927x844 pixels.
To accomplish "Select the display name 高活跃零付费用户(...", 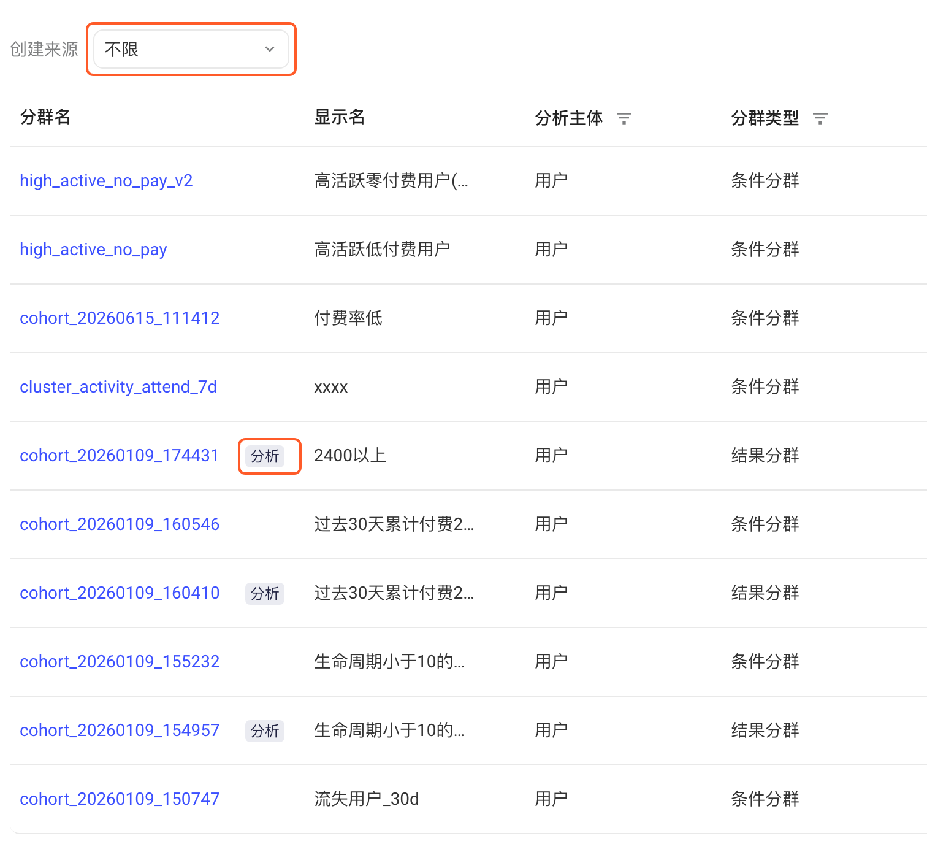I will (391, 181).
